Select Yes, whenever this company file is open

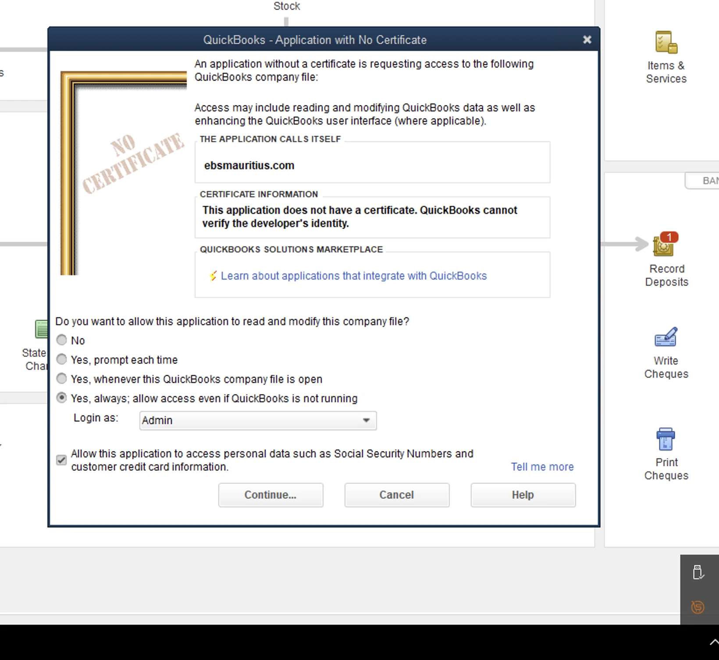61,379
